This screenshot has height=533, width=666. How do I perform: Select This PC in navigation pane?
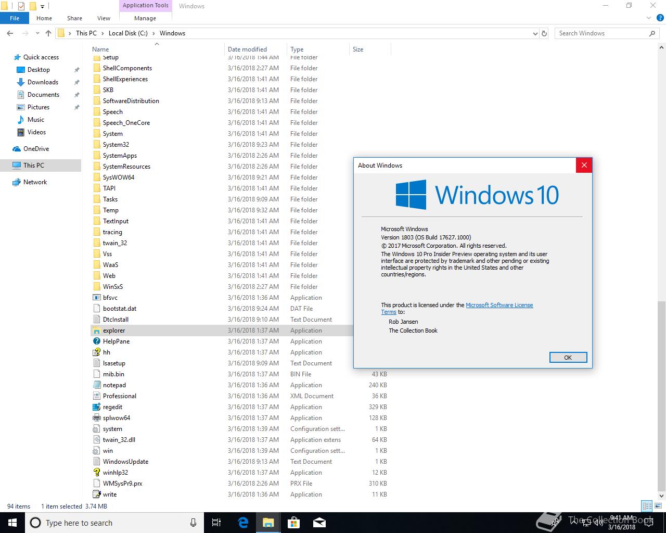pyautogui.click(x=41, y=166)
